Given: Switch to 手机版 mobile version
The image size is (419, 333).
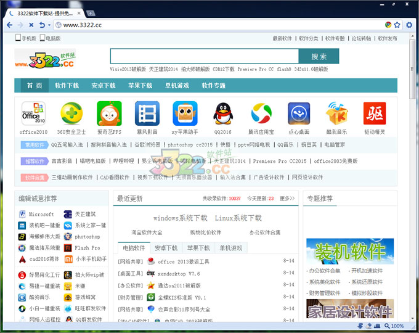Looking at the screenshot, I should click(26, 38).
